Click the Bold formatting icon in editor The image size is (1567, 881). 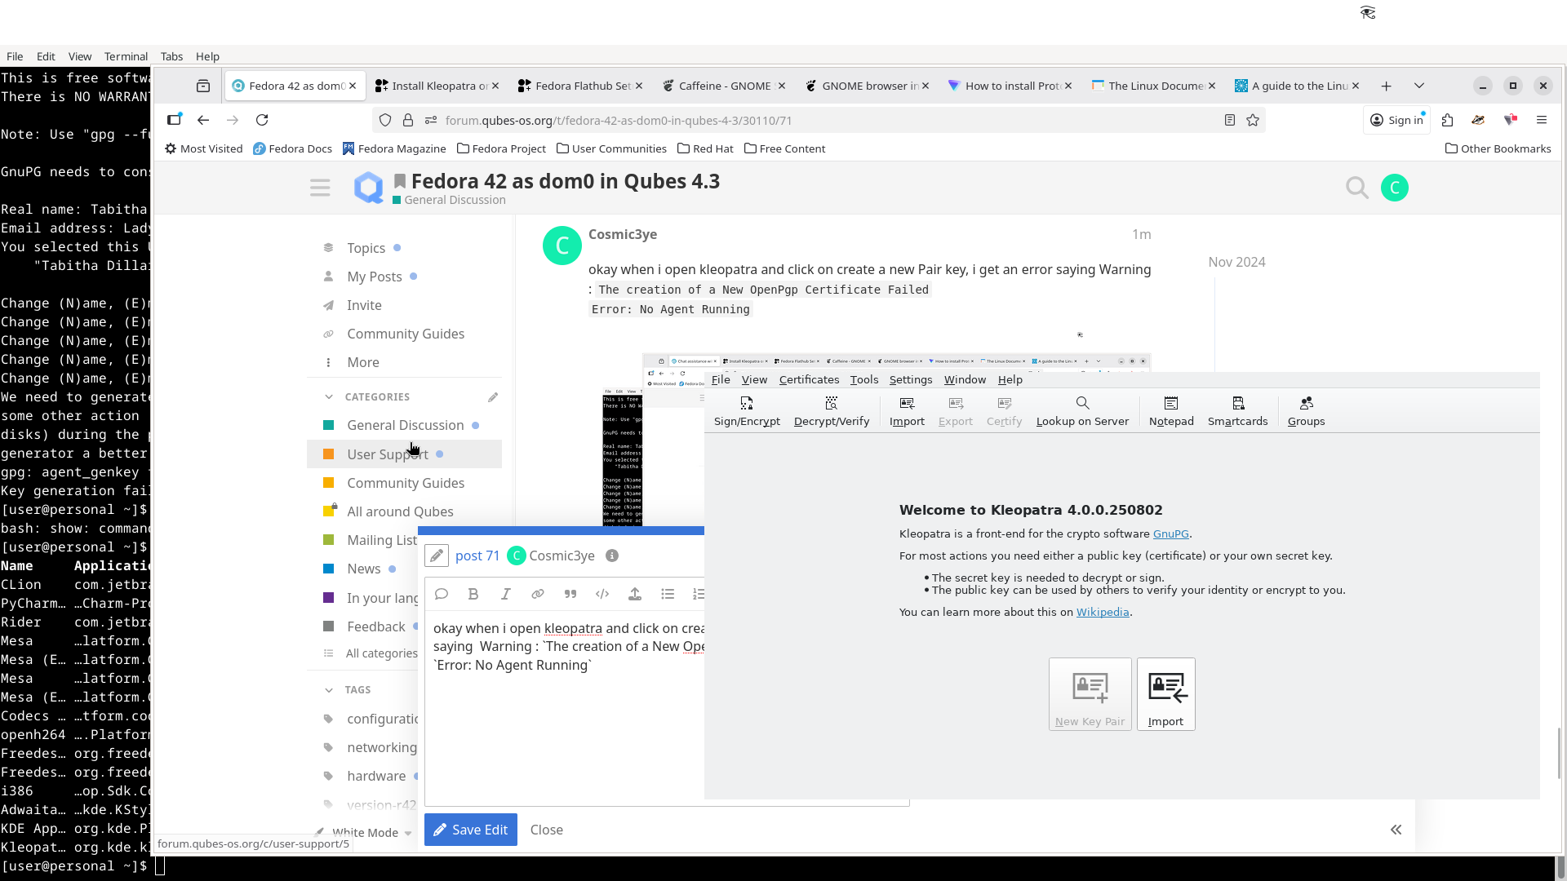point(473,594)
